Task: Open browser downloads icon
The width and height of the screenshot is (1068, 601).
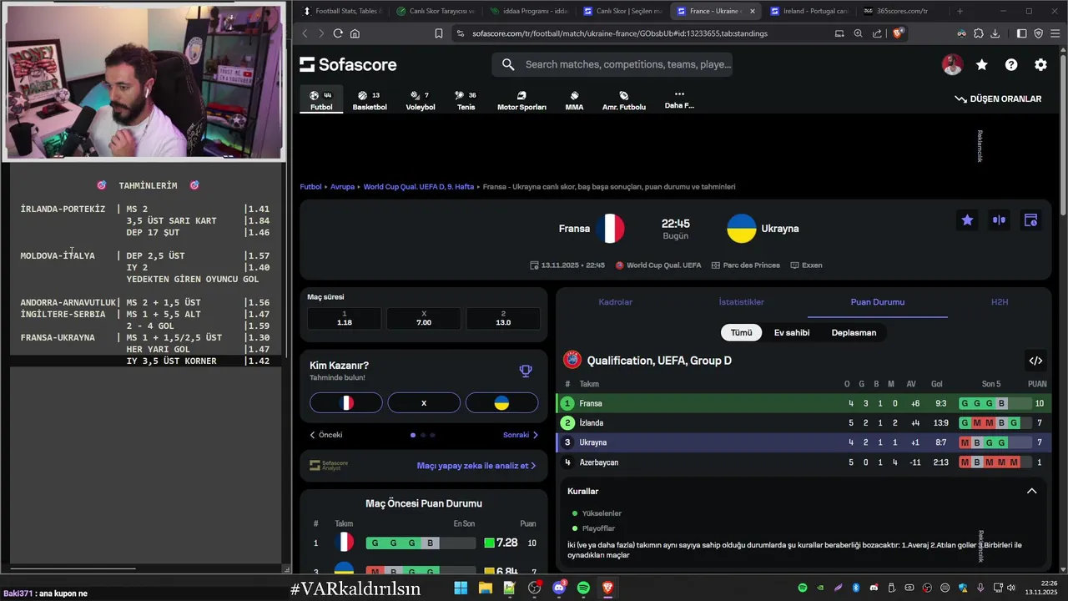Action: tap(995, 33)
